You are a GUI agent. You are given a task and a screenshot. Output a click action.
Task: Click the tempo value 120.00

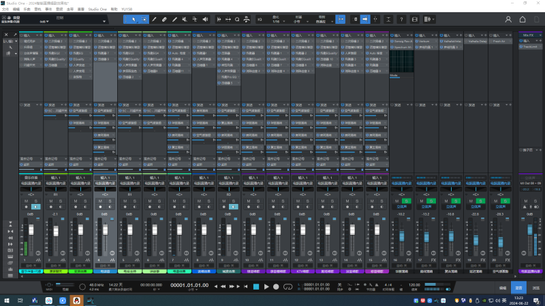tap(414, 284)
